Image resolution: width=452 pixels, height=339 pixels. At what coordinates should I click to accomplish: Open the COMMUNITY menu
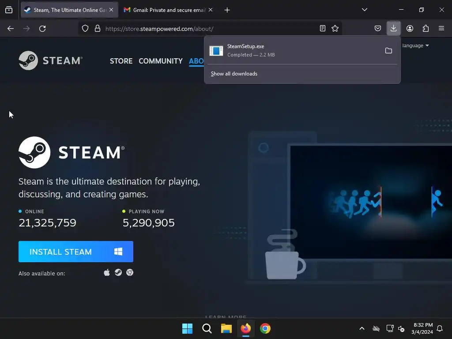click(161, 61)
